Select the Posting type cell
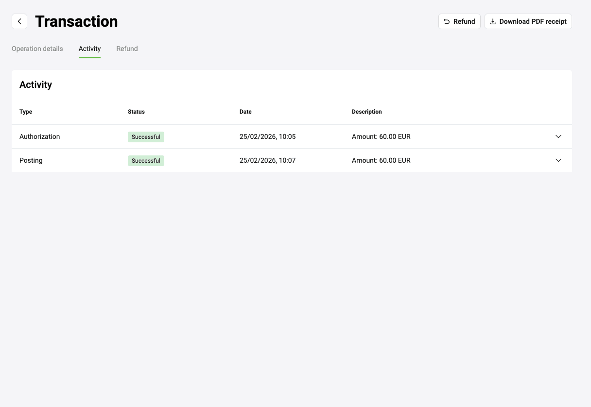 [x=31, y=160]
